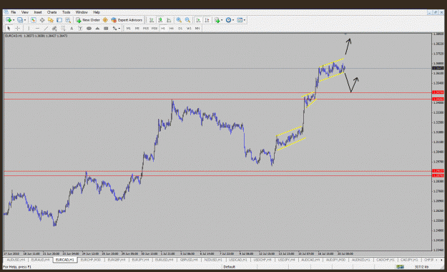Switch timeframe to H4
This screenshot has width=447, height=272.
[172, 28]
